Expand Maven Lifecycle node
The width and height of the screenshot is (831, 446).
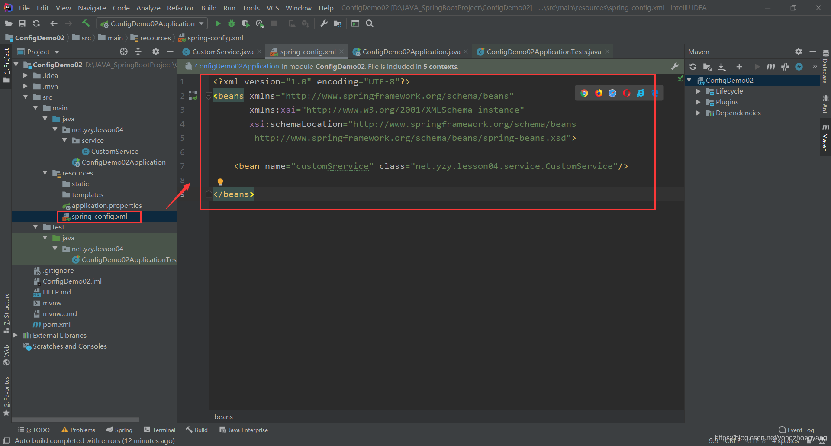pyautogui.click(x=699, y=91)
